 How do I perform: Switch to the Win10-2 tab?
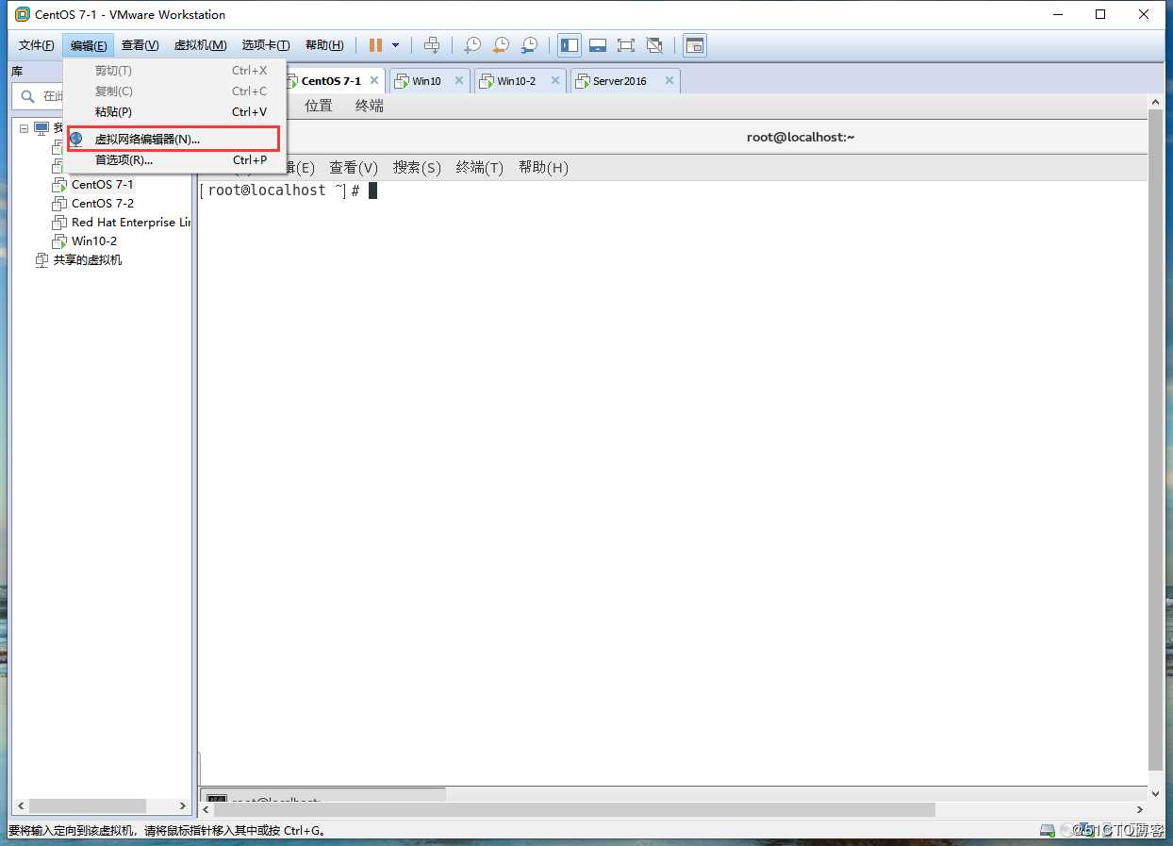point(516,81)
